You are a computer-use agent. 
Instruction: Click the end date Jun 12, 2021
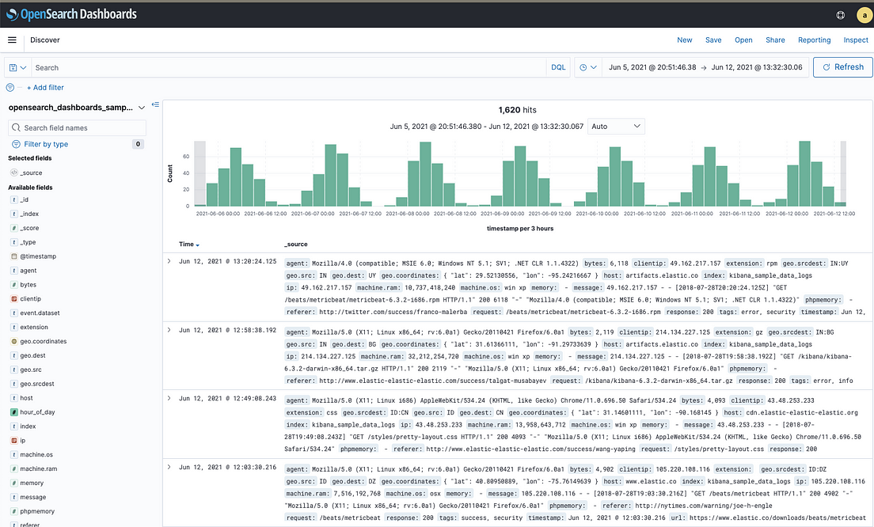[757, 67]
